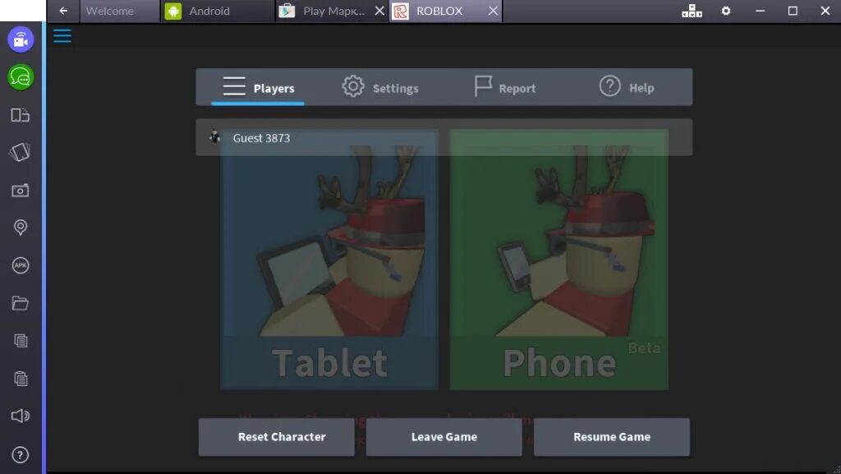Close the ROBLOX tab
841x474 pixels.
click(x=493, y=11)
